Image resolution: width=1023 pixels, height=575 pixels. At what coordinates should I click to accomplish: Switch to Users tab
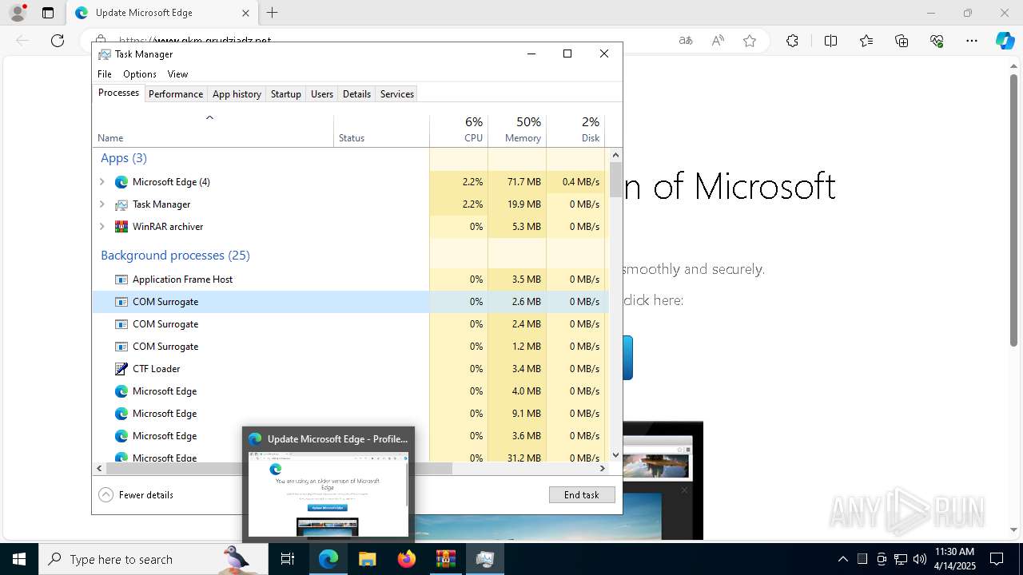click(x=322, y=93)
